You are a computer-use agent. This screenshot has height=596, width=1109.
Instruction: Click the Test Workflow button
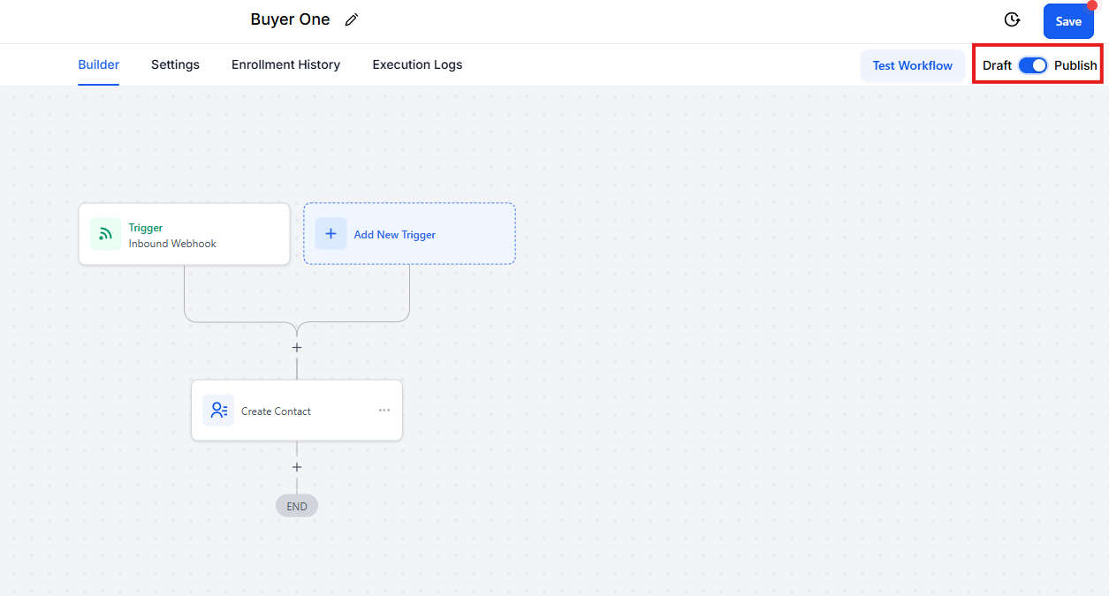913,65
